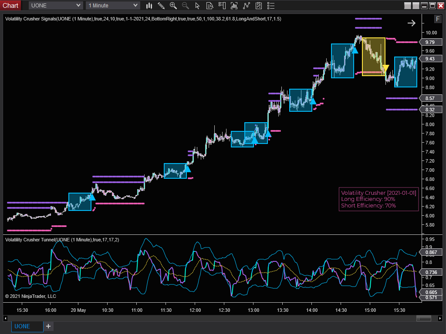
Task: Click the Zoom In magnifier
Action: tap(173, 6)
